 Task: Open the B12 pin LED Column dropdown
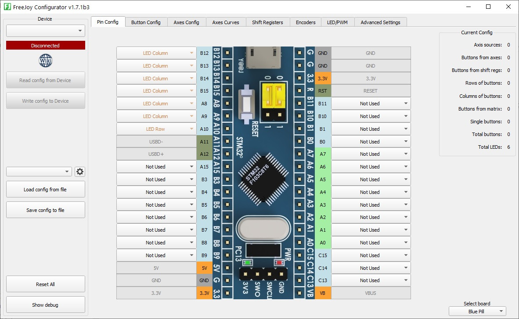(x=156, y=53)
